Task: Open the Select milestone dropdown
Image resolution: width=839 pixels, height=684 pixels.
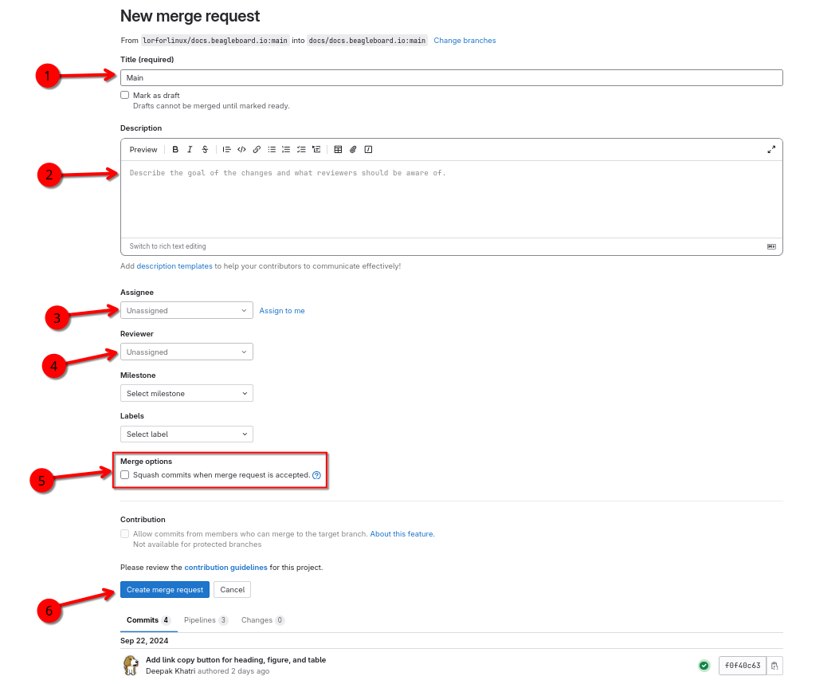Action: click(x=186, y=393)
